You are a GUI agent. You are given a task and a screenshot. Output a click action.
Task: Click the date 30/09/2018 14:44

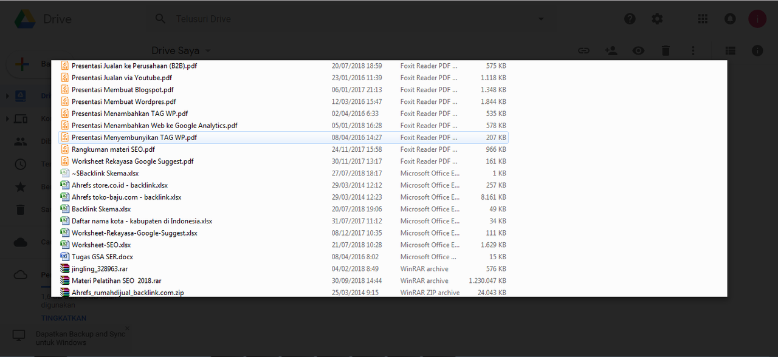[357, 280]
